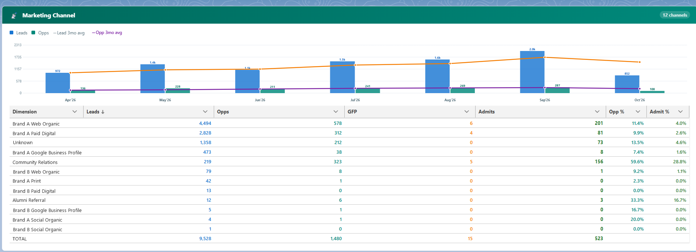
Task: Click the 16.7% Admit % value
Action: (x=680, y=200)
